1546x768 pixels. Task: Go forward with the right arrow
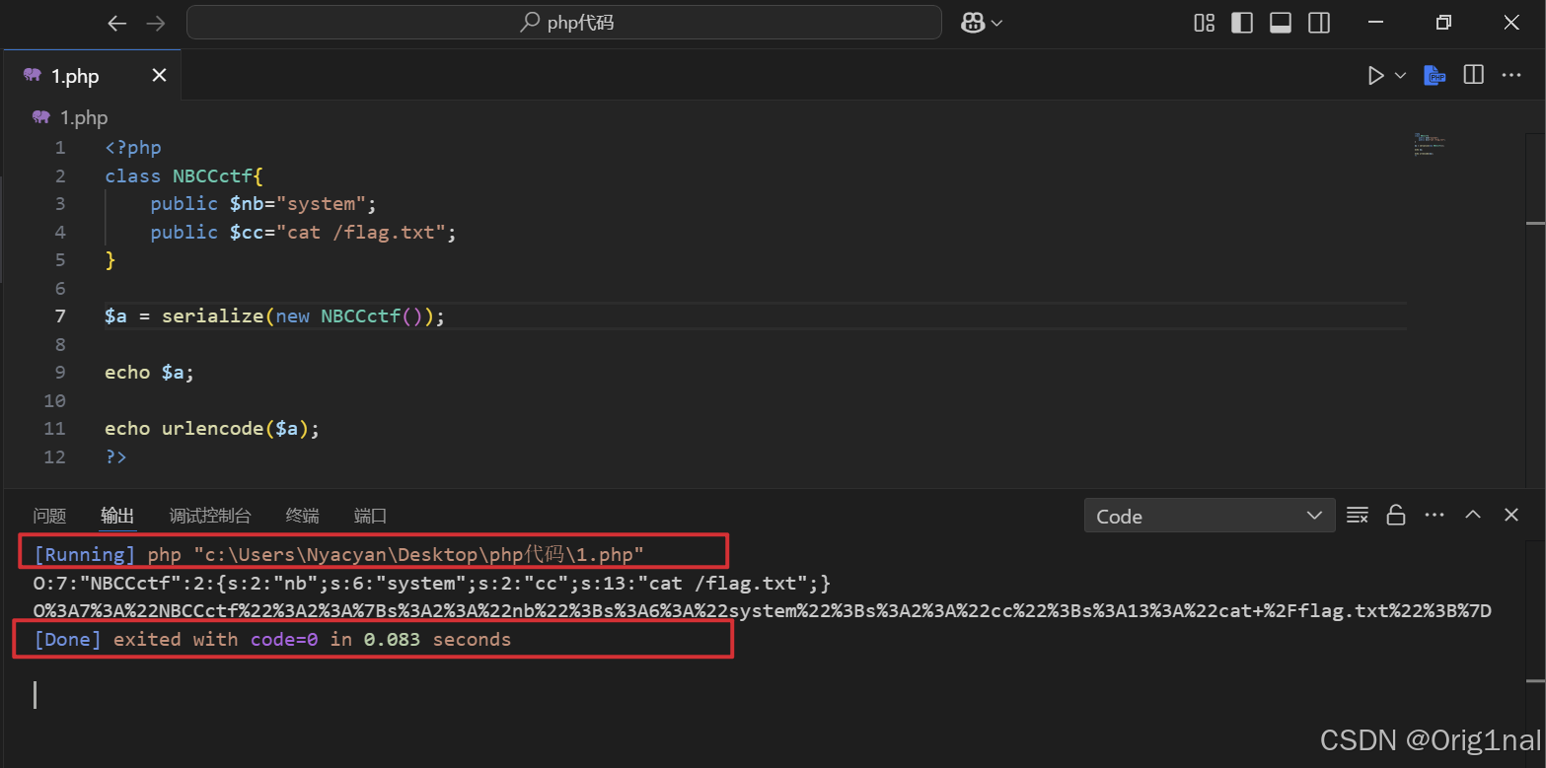(156, 23)
